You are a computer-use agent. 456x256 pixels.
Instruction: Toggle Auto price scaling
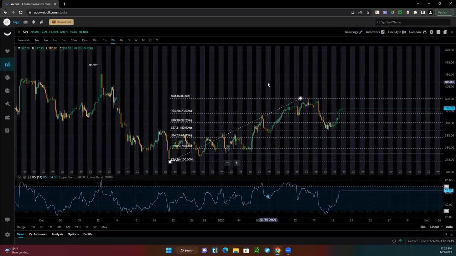tap(449, 226)
